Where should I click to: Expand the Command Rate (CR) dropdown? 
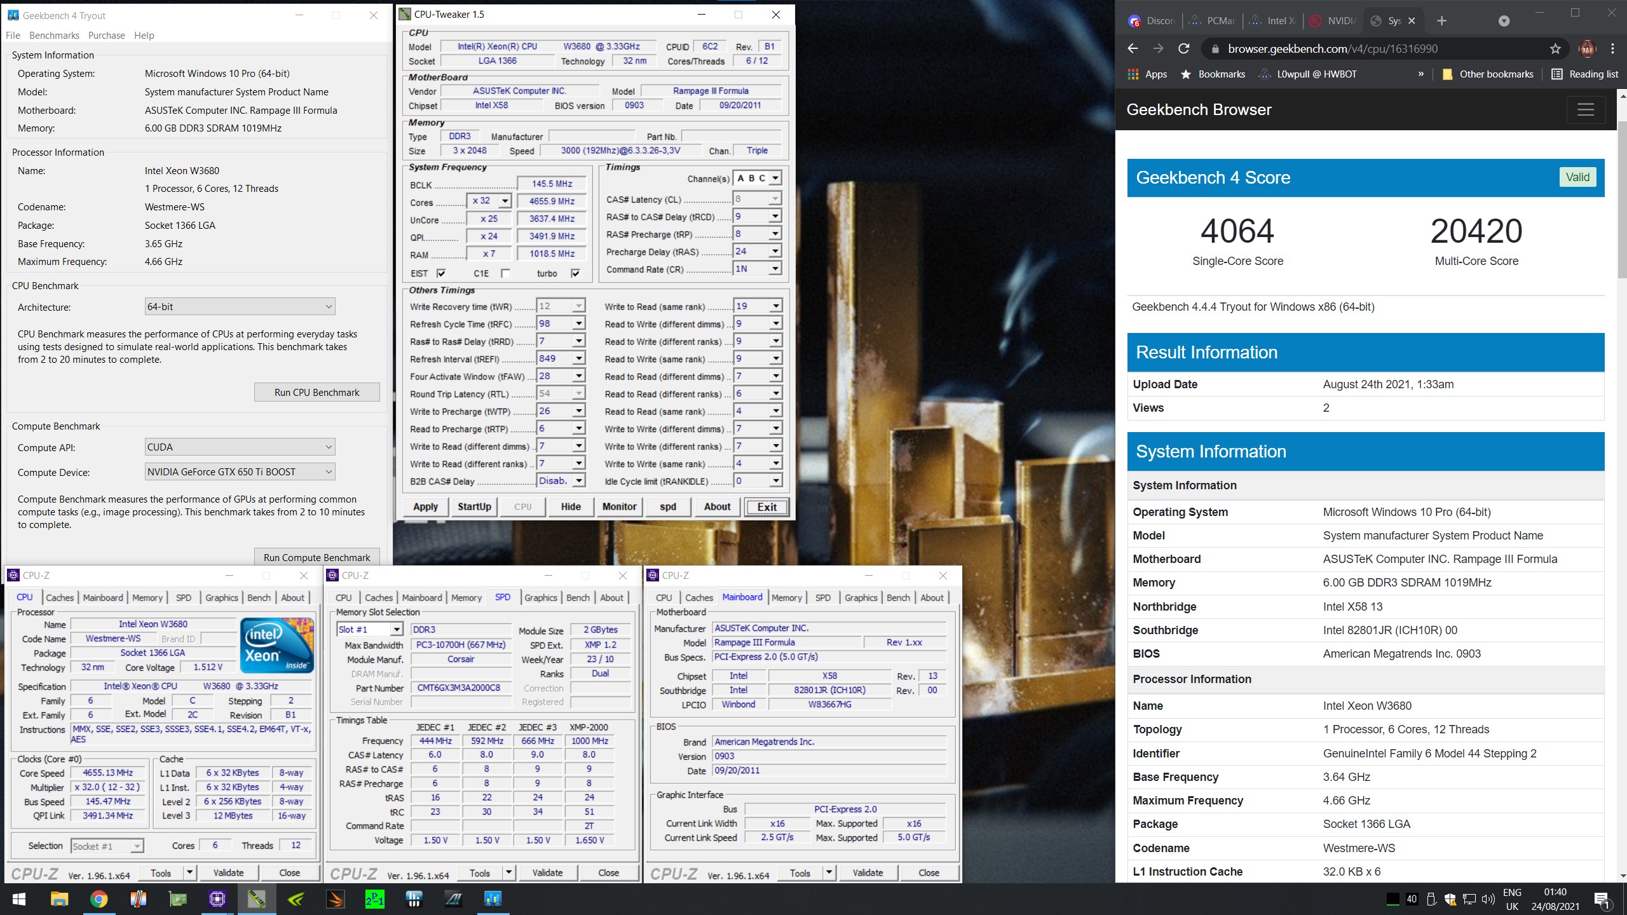(x=775, y=269)
